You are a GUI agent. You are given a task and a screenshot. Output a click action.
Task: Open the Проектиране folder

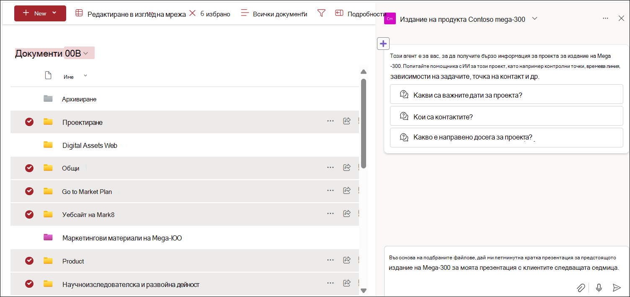(83, 122)
